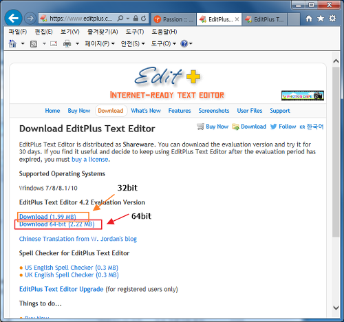Image resolution: width=344 pixels, height=322 pixels.
Task: Expand the print options dropdown arrow
Action: 78,43
